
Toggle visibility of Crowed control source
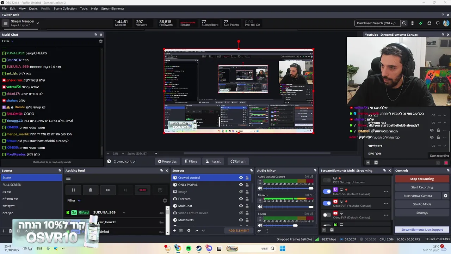[x=241, y=178]
